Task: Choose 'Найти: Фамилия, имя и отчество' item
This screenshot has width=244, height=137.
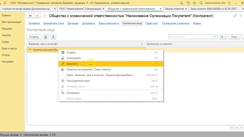Action: pyautogui.click(x=111, y=75)
